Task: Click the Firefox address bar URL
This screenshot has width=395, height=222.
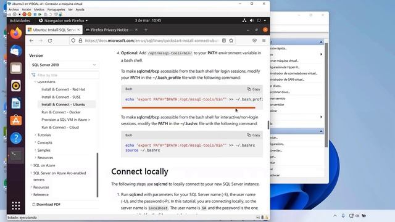Action: coord(151,41)
